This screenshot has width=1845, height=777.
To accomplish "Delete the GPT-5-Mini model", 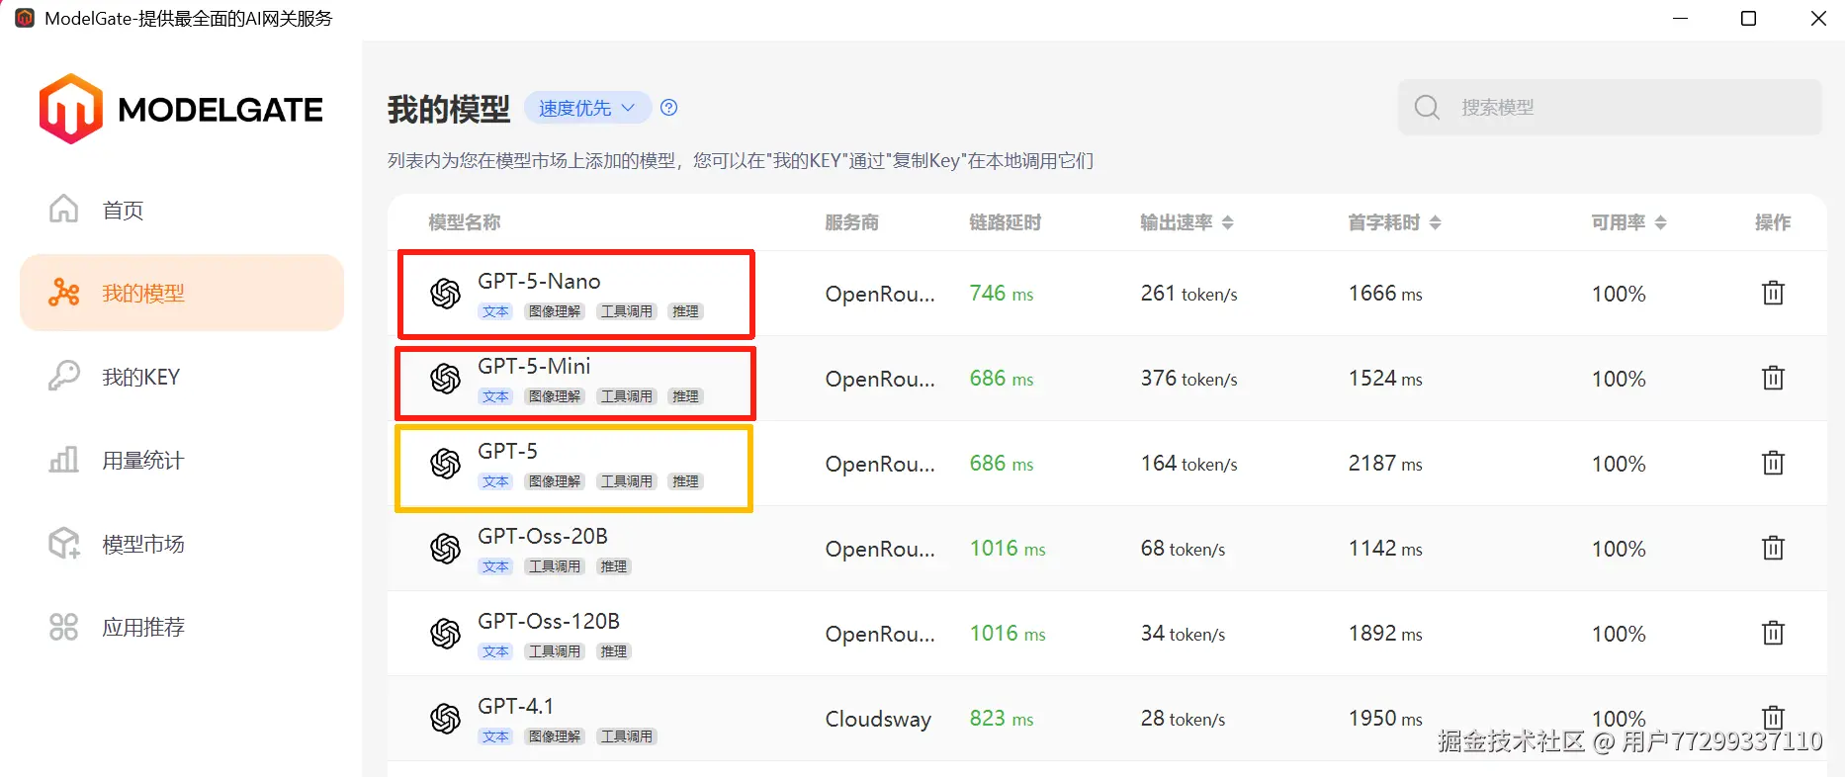I will click(x=1773, y=378).
